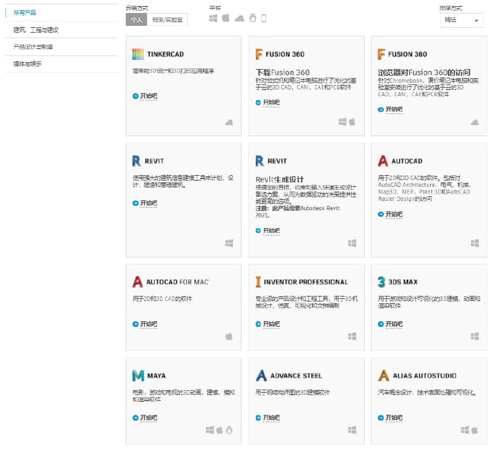Filter by cloud platform icon
Viewport: 493px width, 450px height.
(x=240, y=18)
